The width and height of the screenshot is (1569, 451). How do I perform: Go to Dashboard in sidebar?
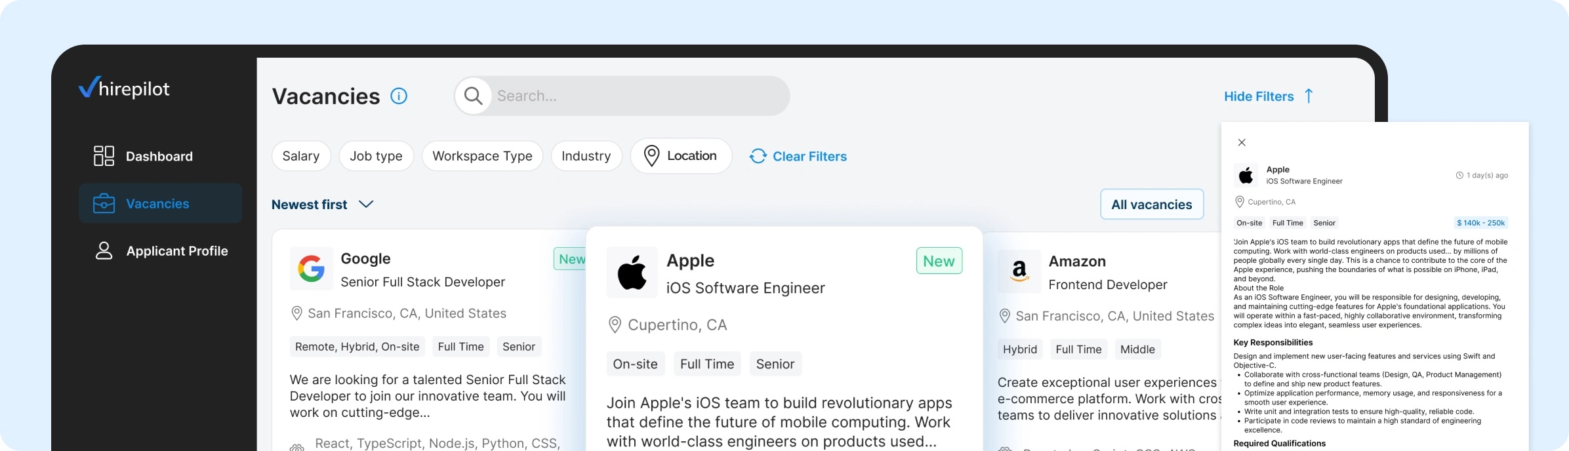[159, 156]
